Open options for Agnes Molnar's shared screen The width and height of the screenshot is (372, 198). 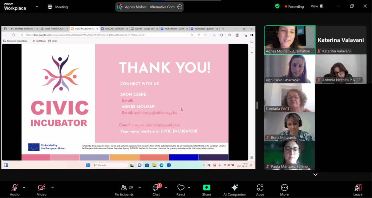179,7
